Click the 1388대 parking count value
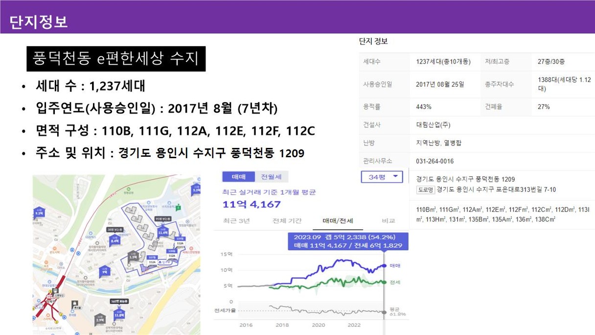Viewport: 595px width, 335px height. pos(565,84)
